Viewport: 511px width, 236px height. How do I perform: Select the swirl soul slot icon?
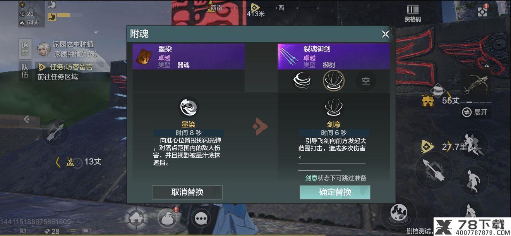pyautogui.click(x=302, y=81)
